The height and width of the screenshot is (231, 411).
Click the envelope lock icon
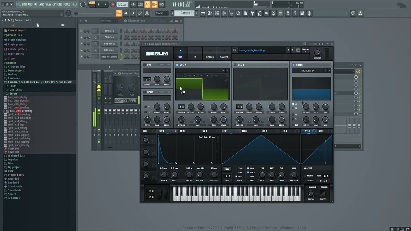218,137
